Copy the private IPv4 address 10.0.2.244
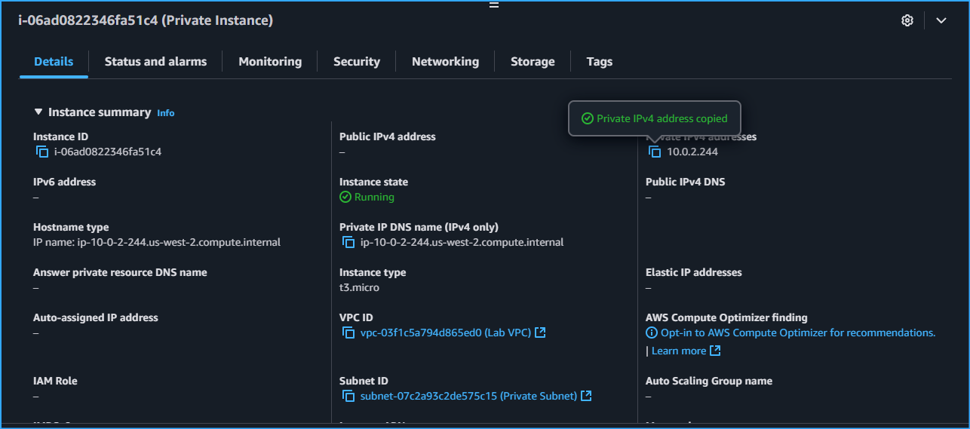Viewport: 970px width, 429px height. [655, 152]
